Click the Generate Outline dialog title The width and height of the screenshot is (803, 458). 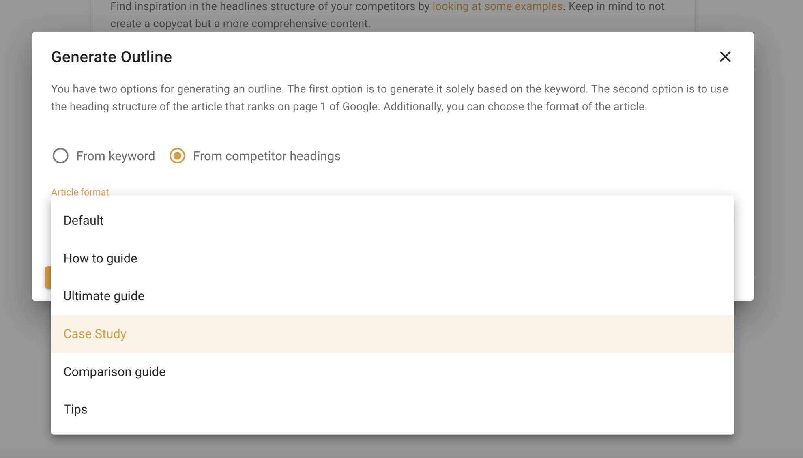pos(111,57)
